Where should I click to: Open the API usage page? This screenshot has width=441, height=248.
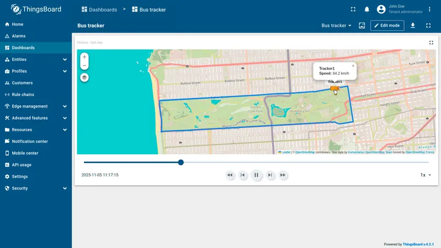click(x=36, y=165)
